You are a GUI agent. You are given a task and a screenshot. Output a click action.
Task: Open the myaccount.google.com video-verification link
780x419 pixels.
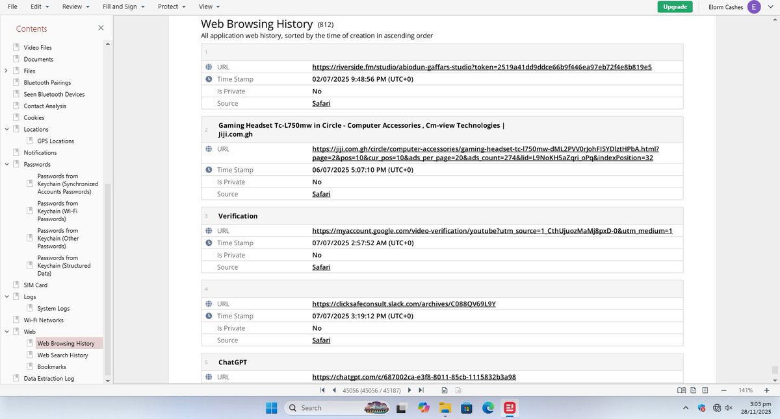[x=492, y=230]
